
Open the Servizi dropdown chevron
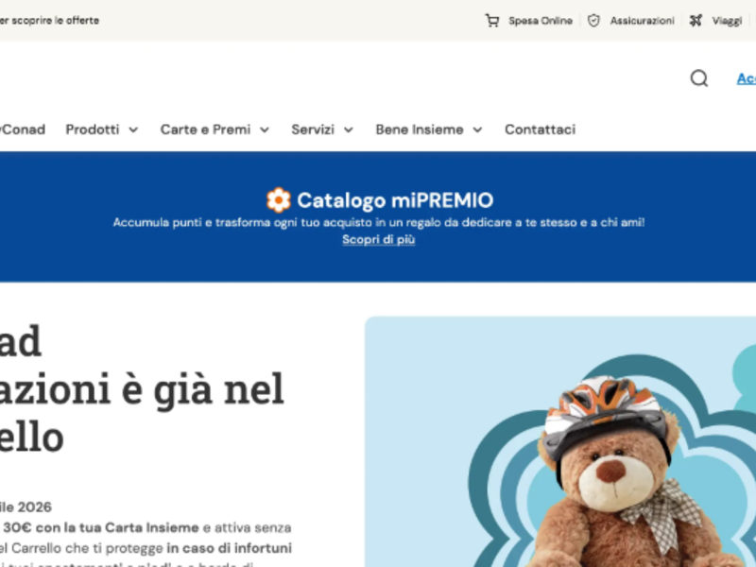pos(348,130)
